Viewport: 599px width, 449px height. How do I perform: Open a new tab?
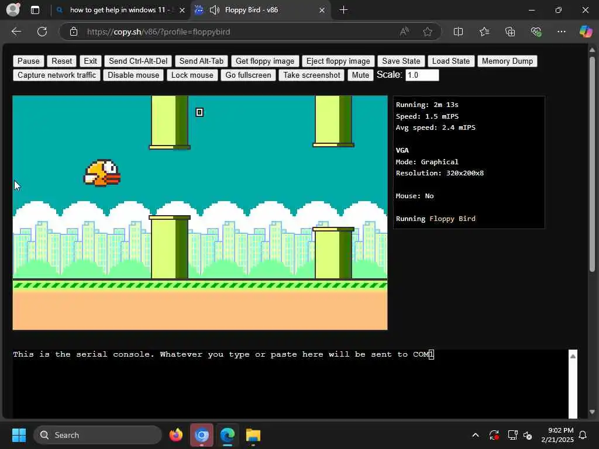click(343, 10)
